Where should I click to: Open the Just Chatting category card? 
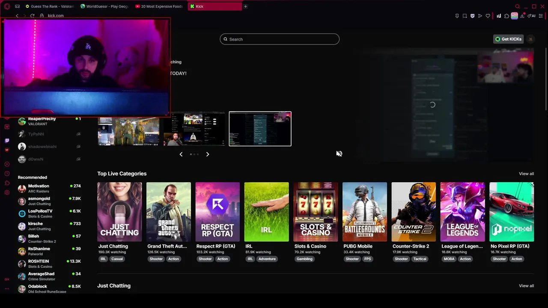(x=119, y=212)
